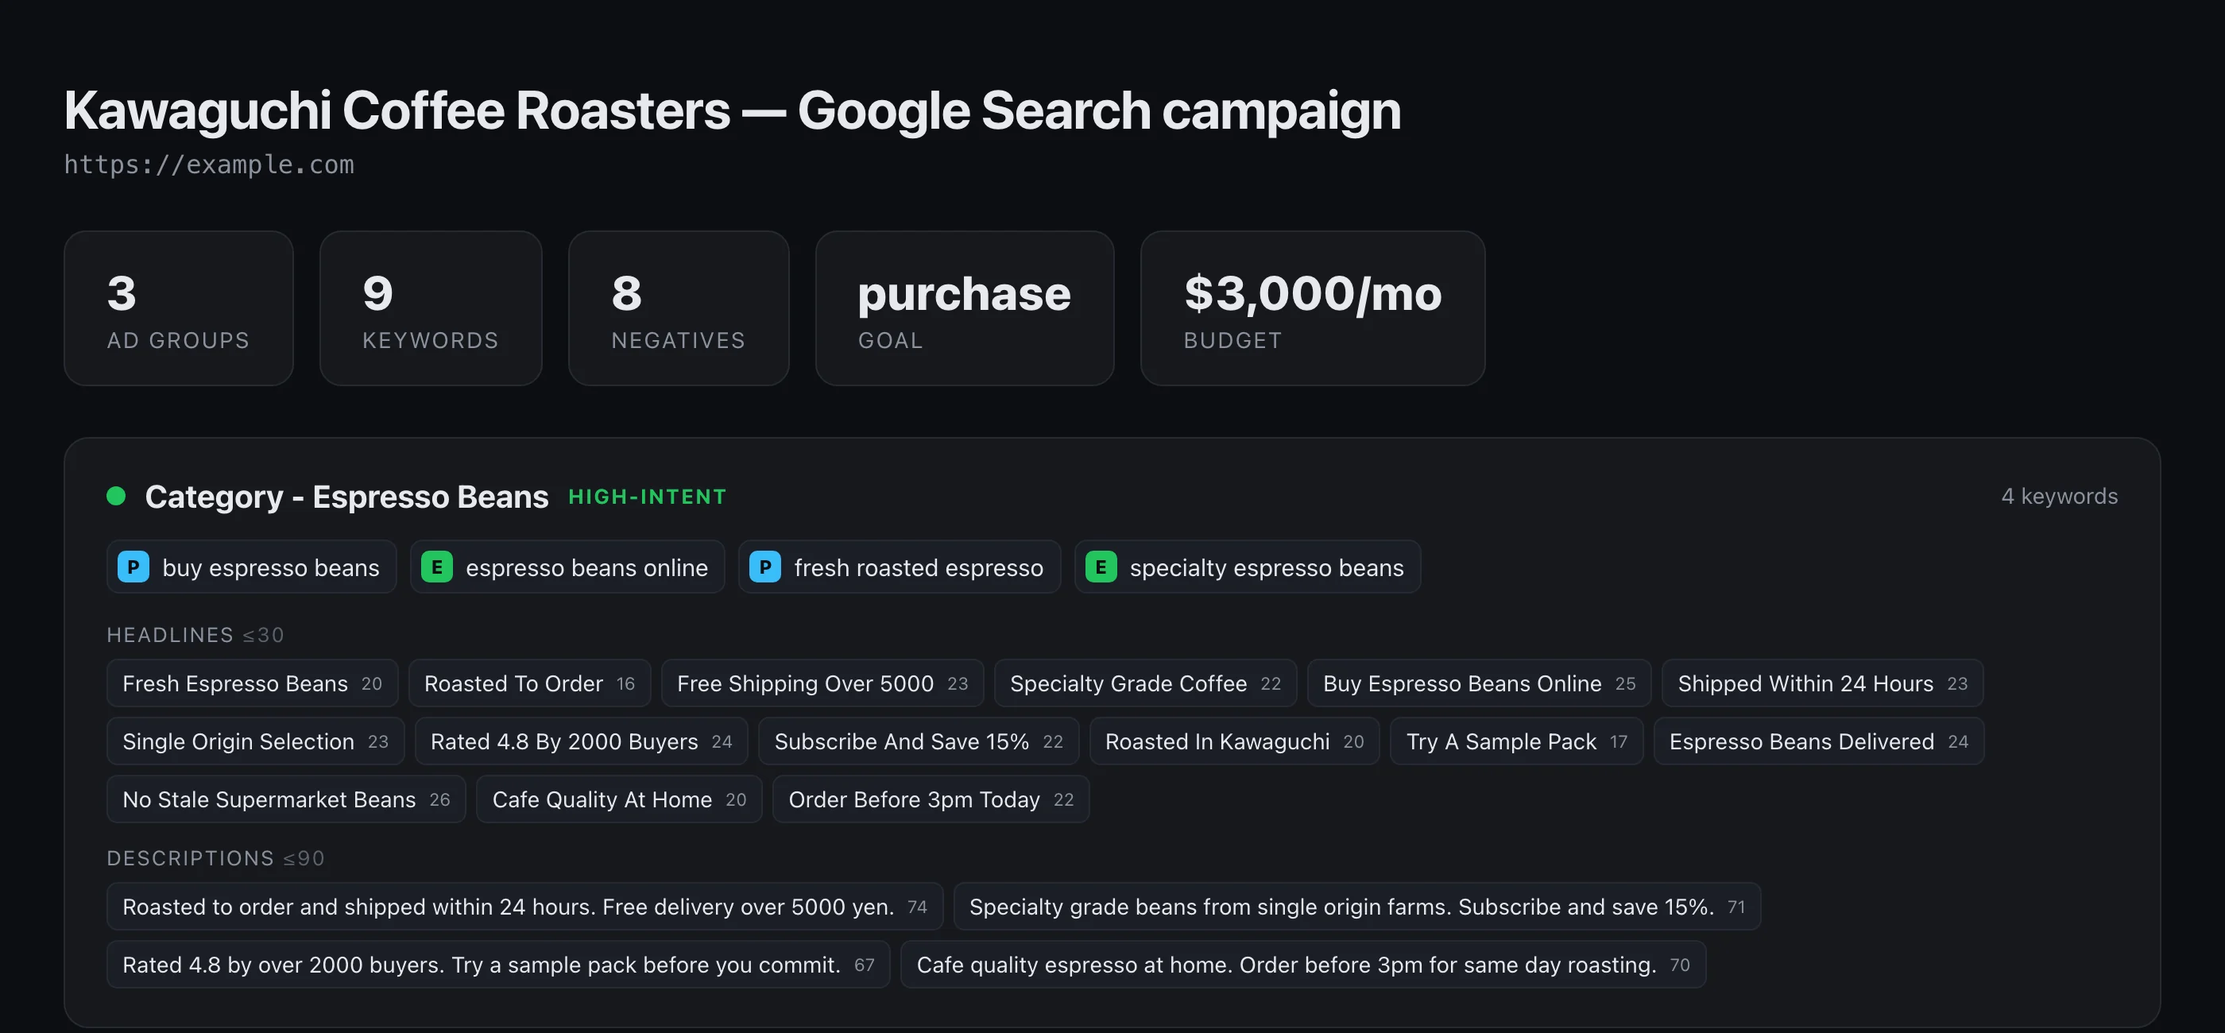
Task: Click the '4 keywords' count label
Action: coord(2059,496)
